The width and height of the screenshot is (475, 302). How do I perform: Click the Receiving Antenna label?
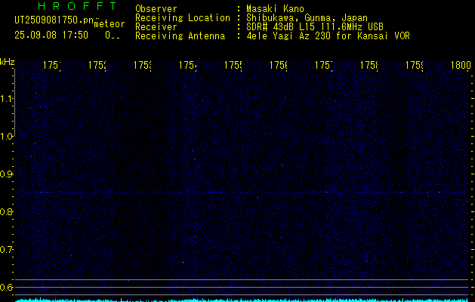180,36
